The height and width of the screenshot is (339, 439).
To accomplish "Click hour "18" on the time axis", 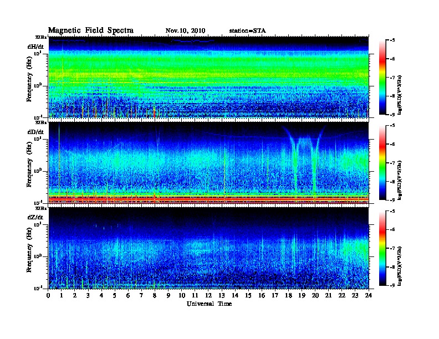I will click(x=288, y=296).
